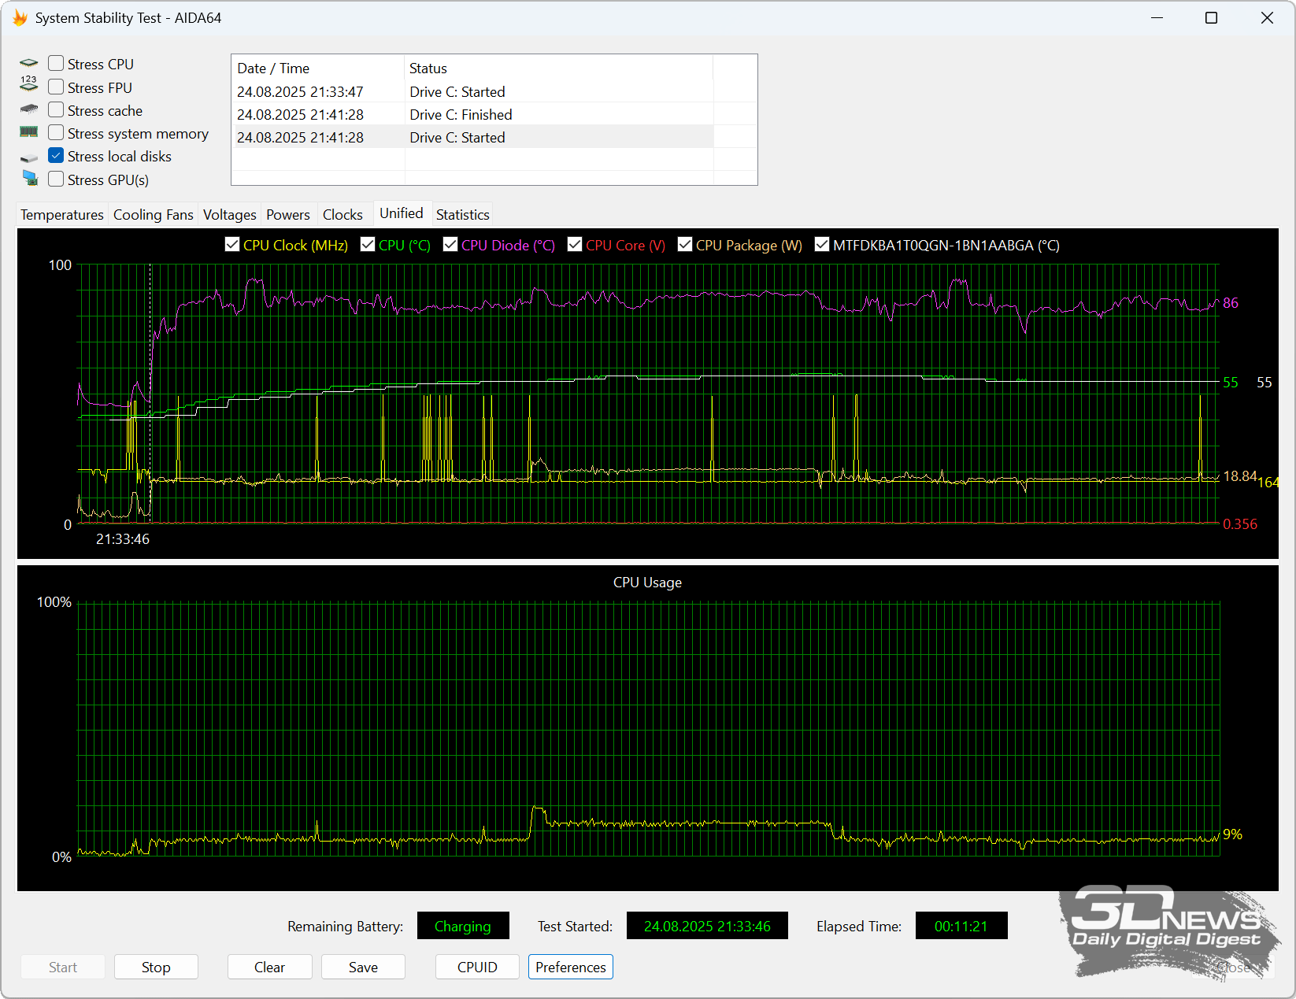Enable the Stress GPU(s) checkbox
1296x999 pixels.
[56, 179]
